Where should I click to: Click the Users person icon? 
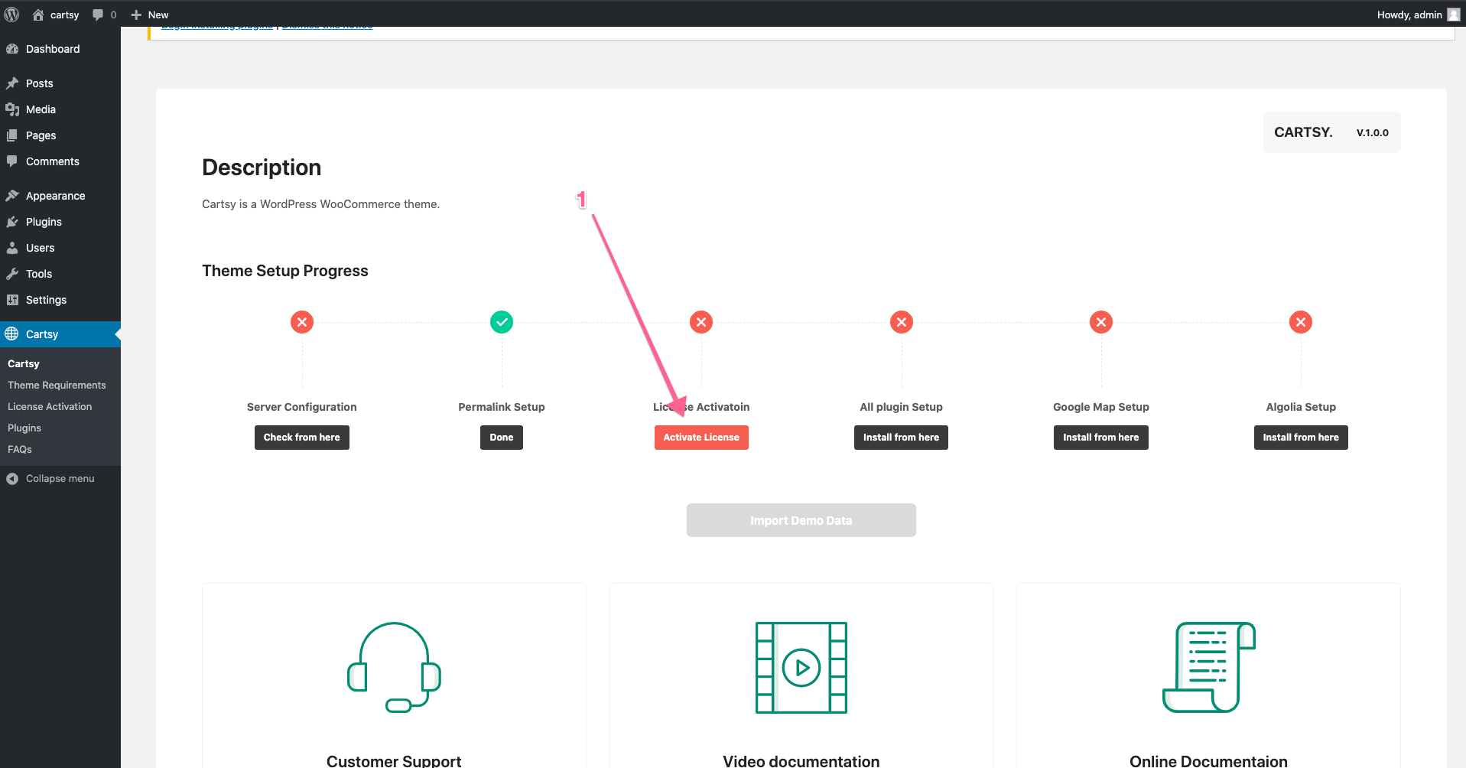(12, 248)
